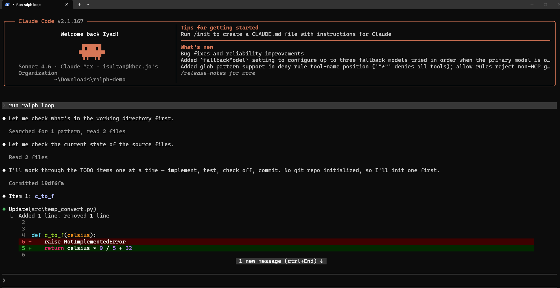Focus the Claude Code prompt input
Image resolution: width=560 pixels, height=288 pixels.
279,280
